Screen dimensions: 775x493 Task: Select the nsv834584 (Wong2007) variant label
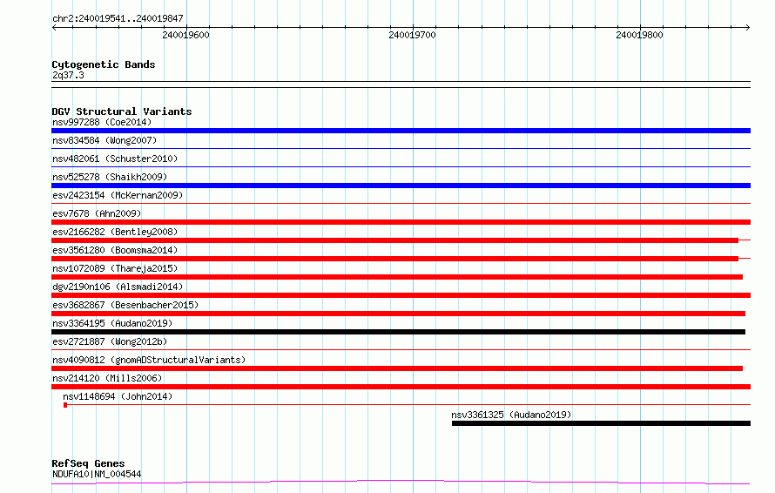pos(104,140)
